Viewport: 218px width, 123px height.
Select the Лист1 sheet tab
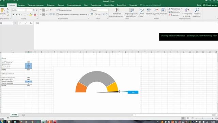click(14, 115)
